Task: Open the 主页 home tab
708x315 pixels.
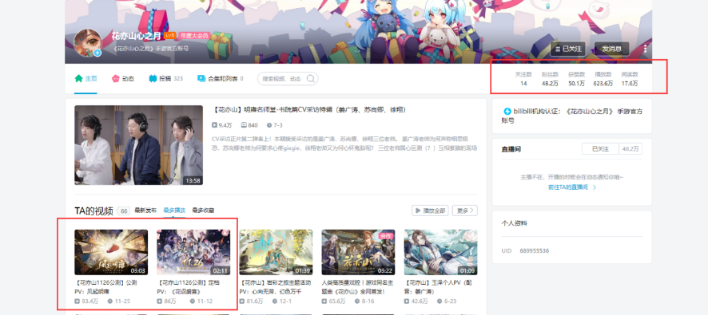Action: pyautogui.click(x=86, y=78)
